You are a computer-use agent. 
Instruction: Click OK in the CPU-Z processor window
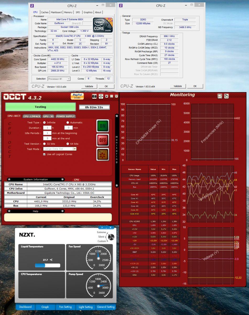coord(106,86)
